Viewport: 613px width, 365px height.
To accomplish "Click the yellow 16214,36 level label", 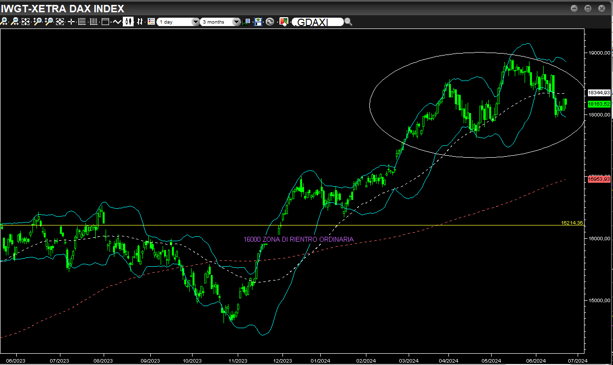I will [x=572, y=223].
